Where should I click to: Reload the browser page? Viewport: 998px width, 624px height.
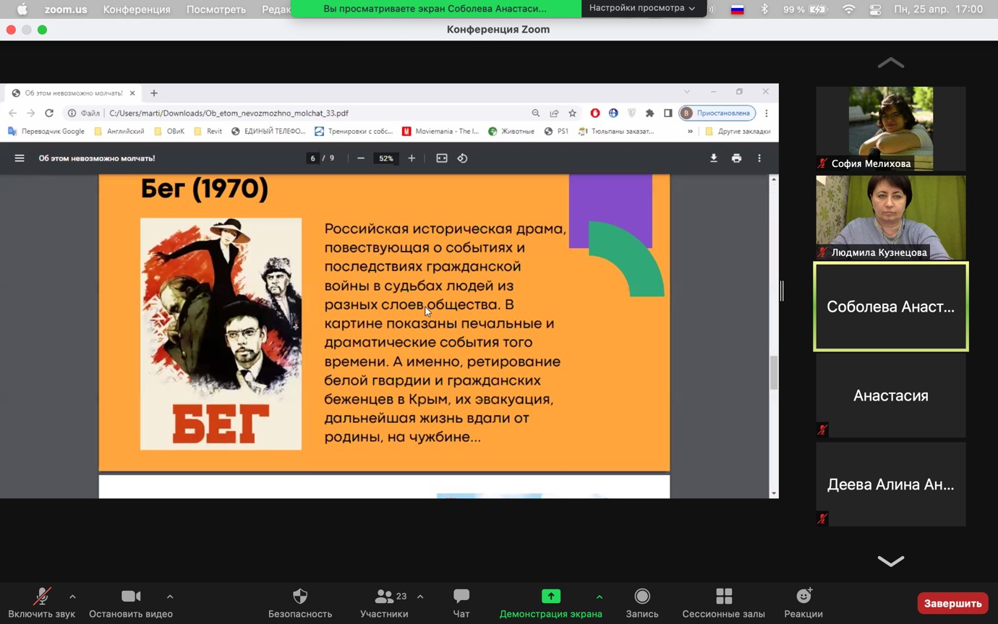pos(49,113)
